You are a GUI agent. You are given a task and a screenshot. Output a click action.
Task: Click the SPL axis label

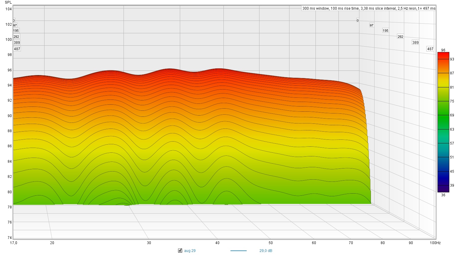(8, 2)
